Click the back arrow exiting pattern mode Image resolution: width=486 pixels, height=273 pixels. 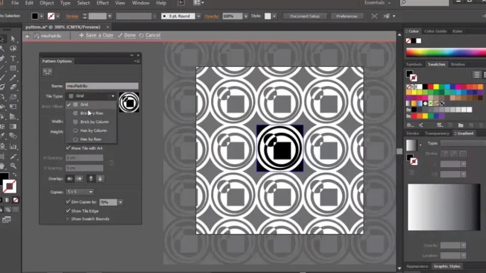(x=27, y=36)
